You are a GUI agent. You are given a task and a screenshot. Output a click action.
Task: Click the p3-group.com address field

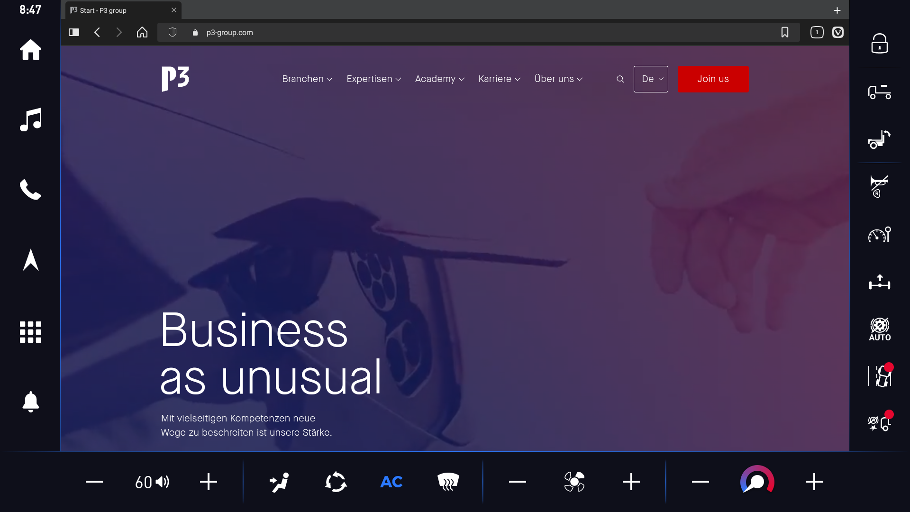tap(479, 32)
